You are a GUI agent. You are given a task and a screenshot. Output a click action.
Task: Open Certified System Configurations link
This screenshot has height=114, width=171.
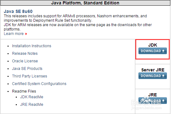coord(39,84)
